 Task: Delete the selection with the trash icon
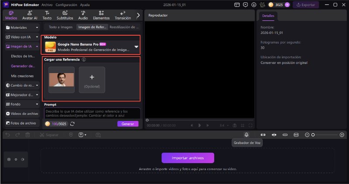coord(27,135)
